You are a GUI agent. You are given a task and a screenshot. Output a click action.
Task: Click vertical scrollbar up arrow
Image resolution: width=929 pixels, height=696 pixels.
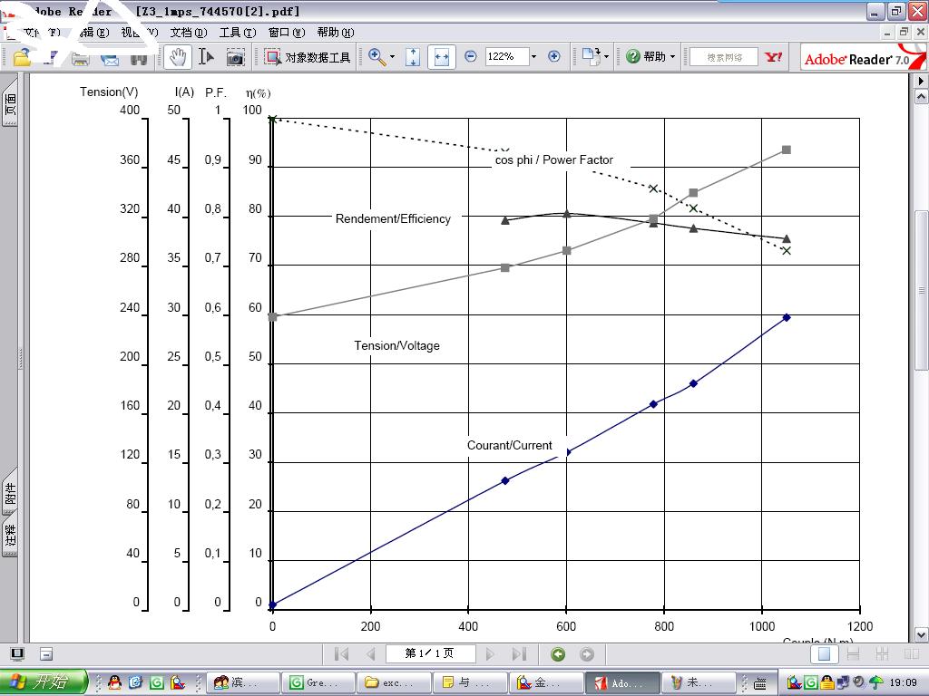pos(922,96)
